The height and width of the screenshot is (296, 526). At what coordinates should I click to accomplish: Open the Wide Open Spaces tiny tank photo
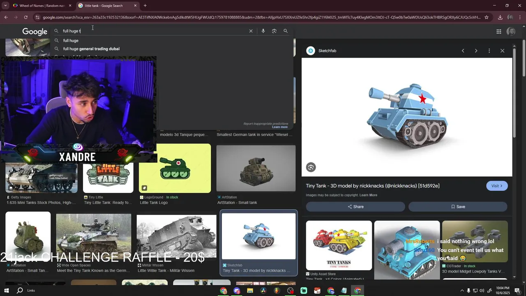coord(94,236)
